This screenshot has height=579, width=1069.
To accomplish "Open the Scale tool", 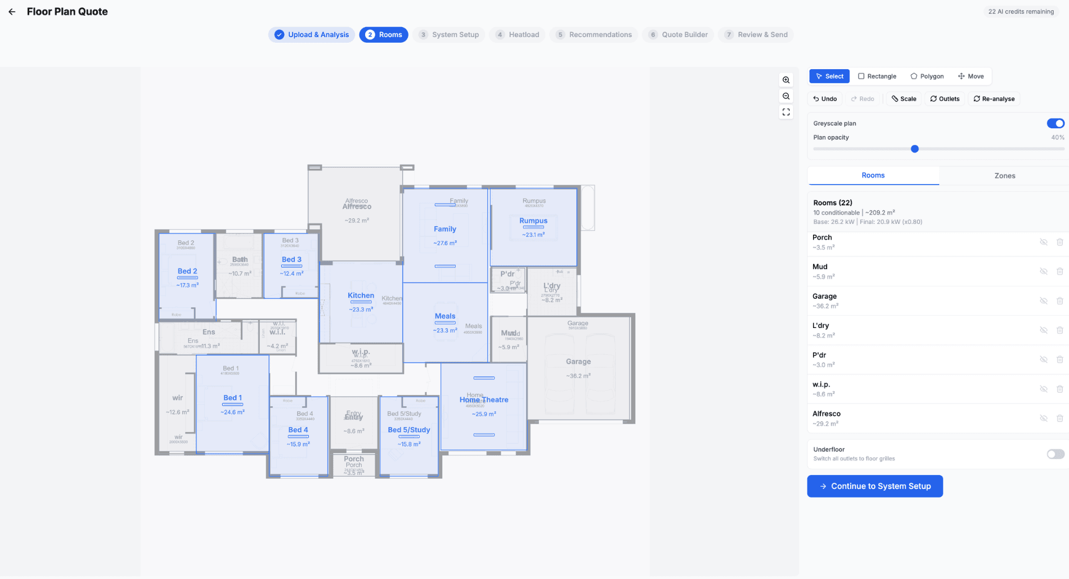I will click(x=903, y=98).
